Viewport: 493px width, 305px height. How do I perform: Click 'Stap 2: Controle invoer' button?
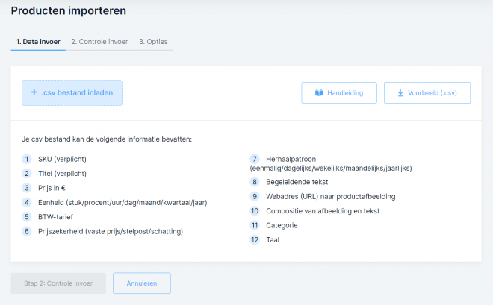pos(58,283)
